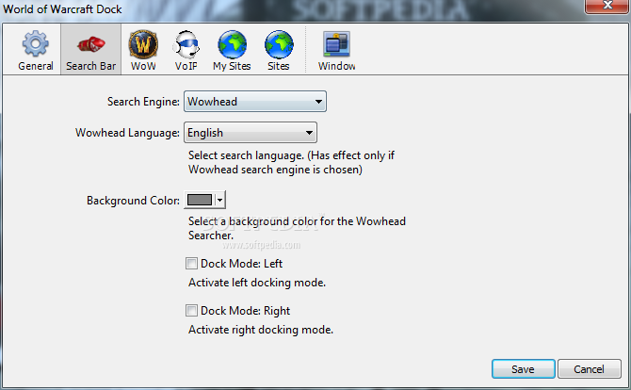Viewport: 631px width, 390px height.
Task: Save the settings
Action: tap(523, 369)
